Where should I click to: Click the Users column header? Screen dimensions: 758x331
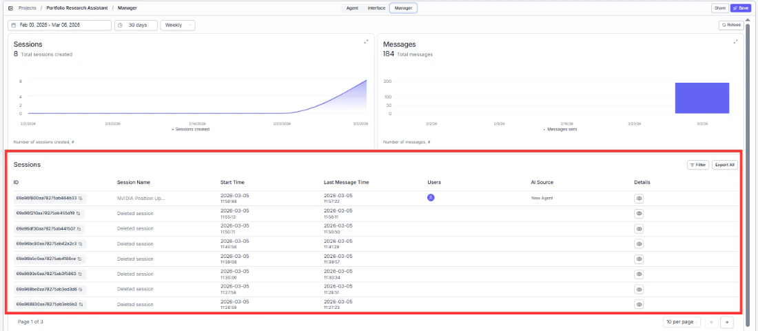pos(434,183)
